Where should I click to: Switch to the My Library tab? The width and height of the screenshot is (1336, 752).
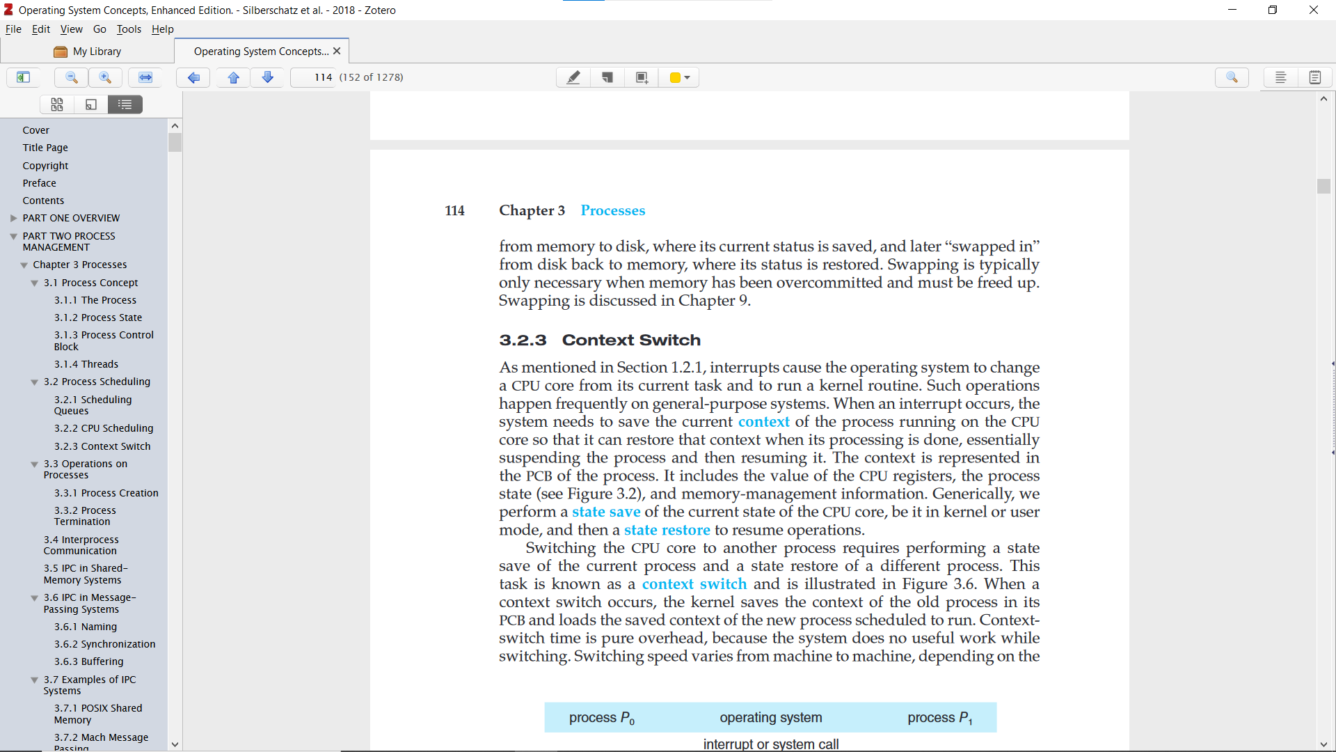coord(95,51)
